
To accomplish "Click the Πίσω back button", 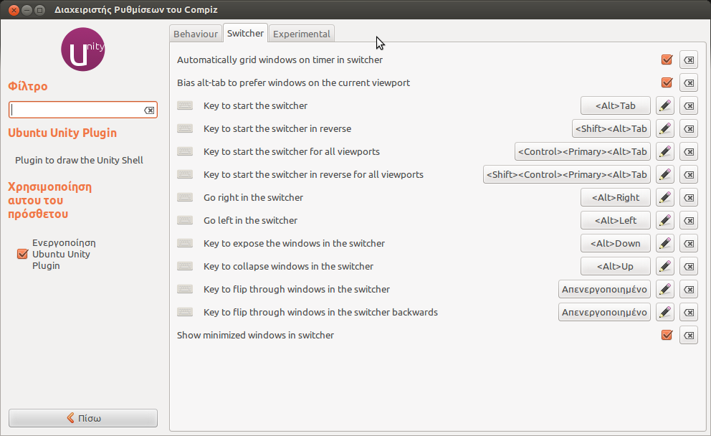I will pos(83,418).
